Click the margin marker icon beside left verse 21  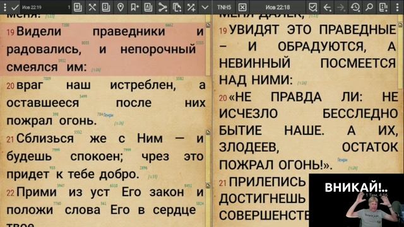[x=208, y=132]
